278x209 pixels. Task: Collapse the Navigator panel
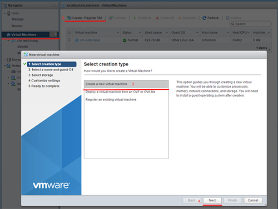pyautogui.click(x=54, y=6)
